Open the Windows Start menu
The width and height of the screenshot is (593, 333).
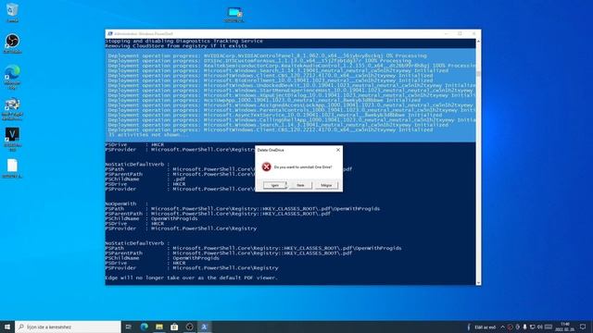7,327
